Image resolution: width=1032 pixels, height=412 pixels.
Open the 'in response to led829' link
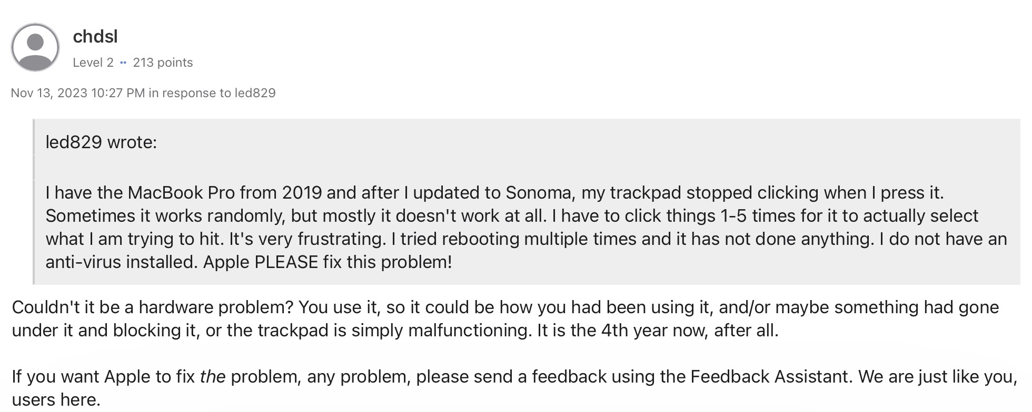click(x=212, y=93)
